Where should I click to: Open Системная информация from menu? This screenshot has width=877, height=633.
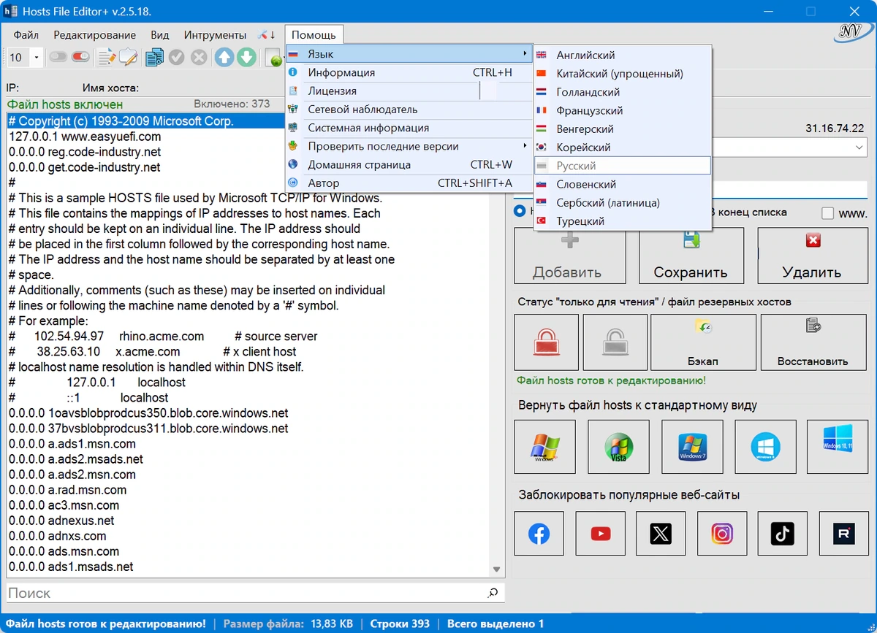click(x=409, y=128)
